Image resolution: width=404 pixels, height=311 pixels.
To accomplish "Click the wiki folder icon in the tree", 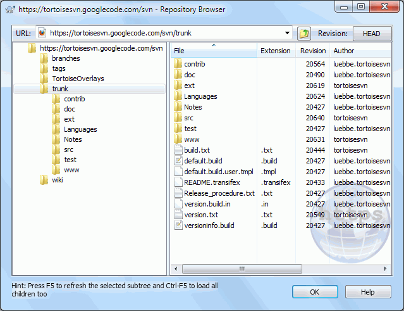I will 44,180.
